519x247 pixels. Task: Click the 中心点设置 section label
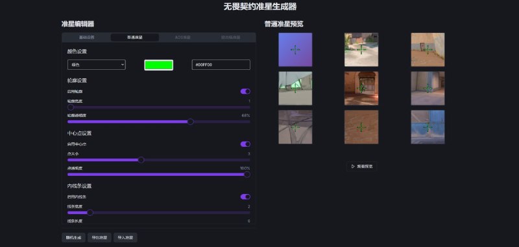coord(79,133)
